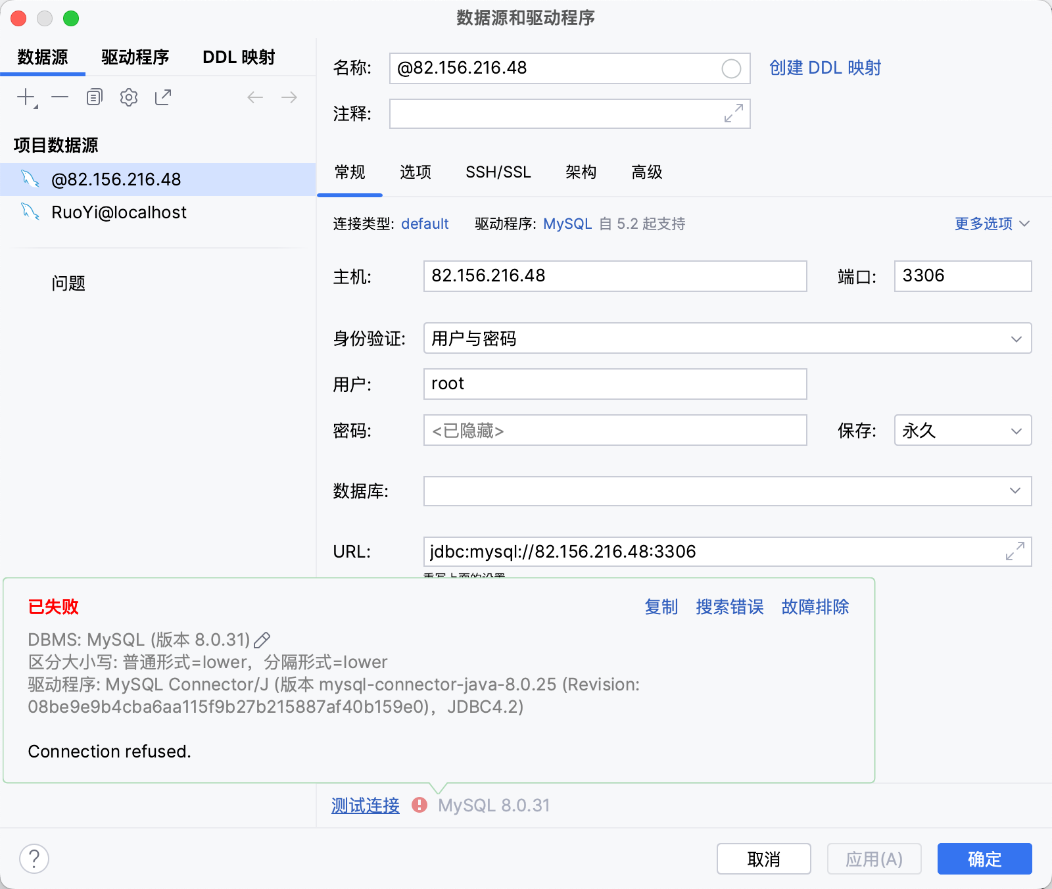The image size is (1052, 889).
Task: Click 故障排除 link
Action: tap(815, 606)
